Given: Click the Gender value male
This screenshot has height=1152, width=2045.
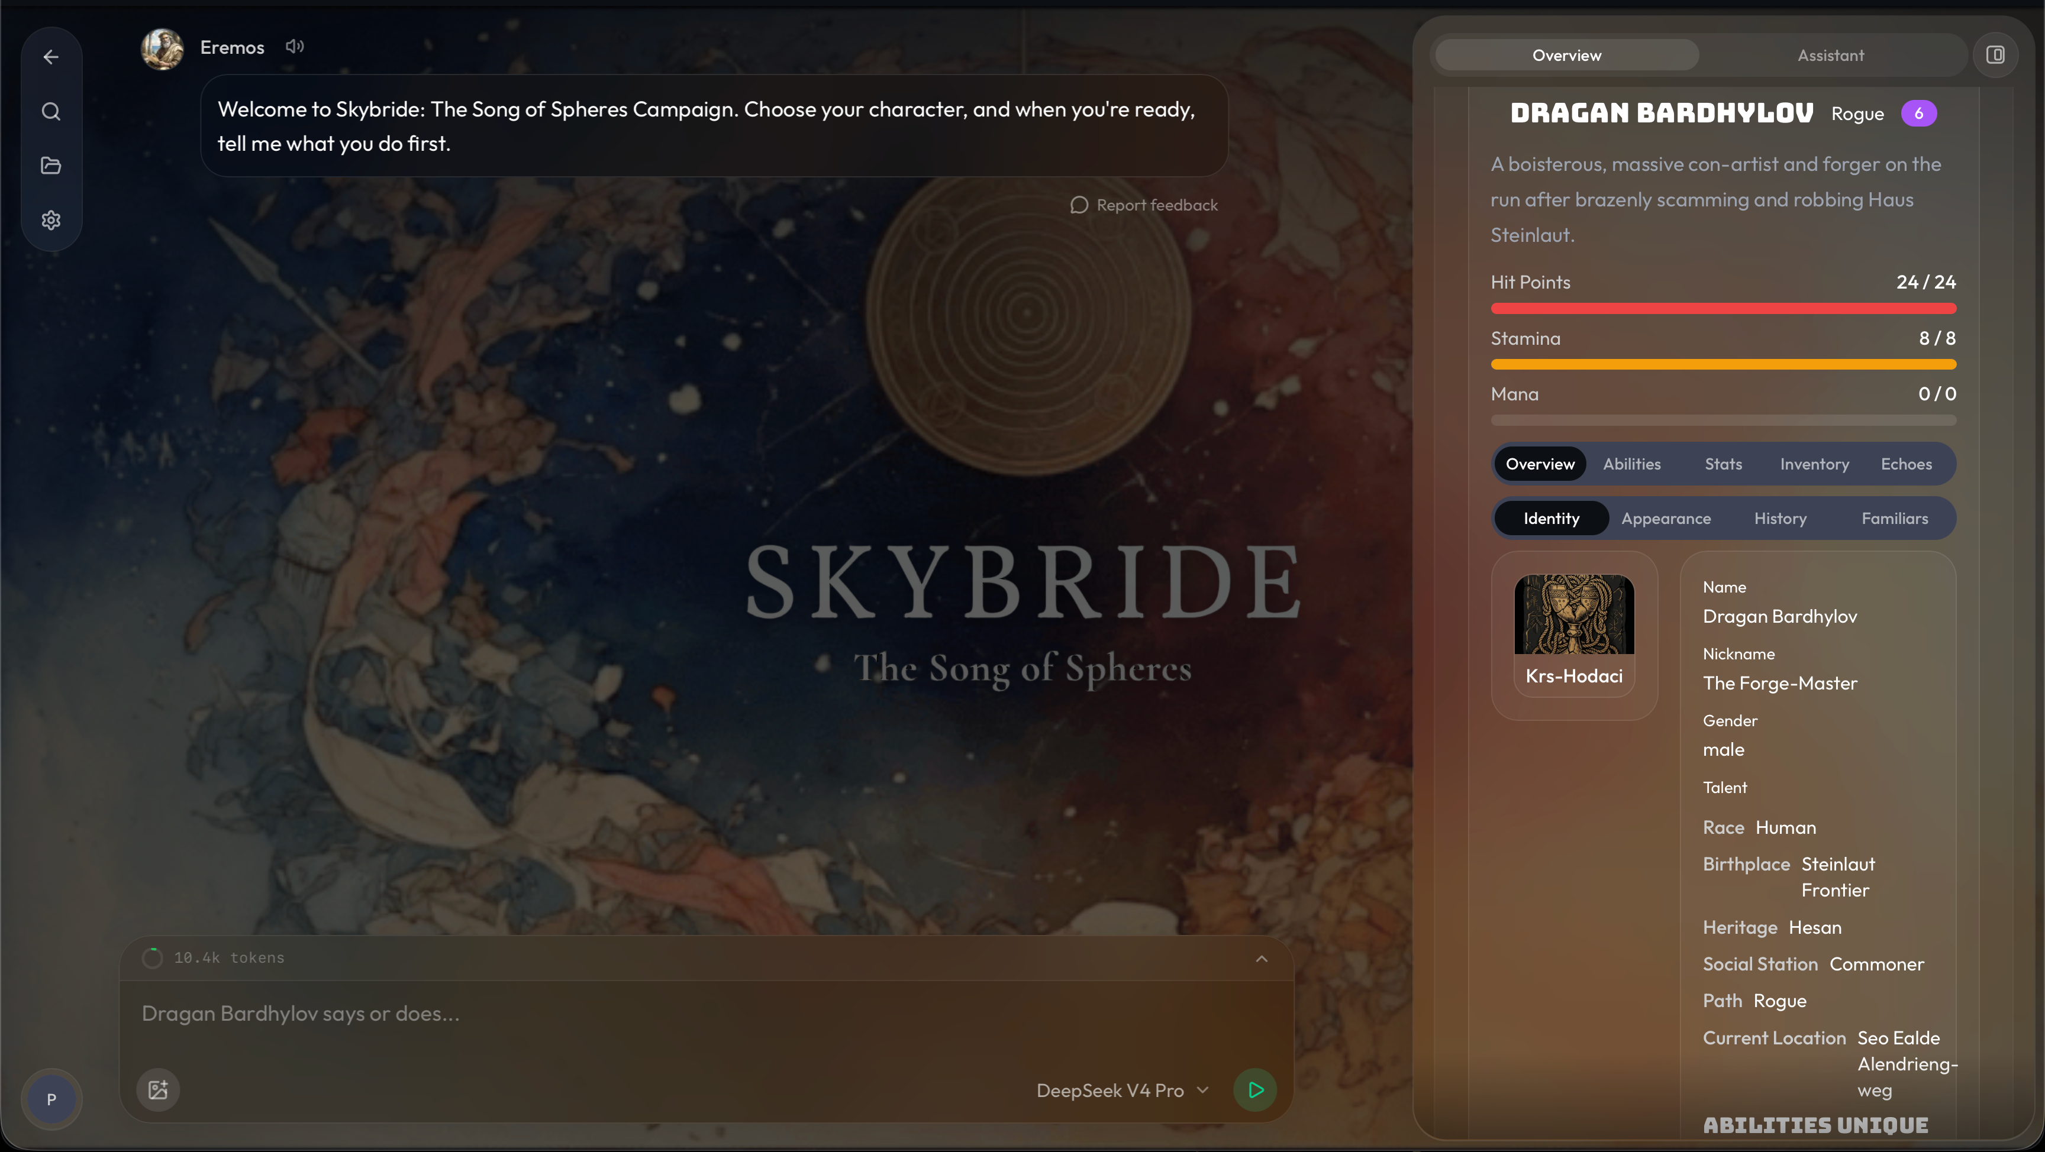Looking at the screenshot, I should (x=1724, y=750).
